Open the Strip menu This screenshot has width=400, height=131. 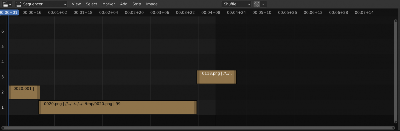tap(137, 4)
